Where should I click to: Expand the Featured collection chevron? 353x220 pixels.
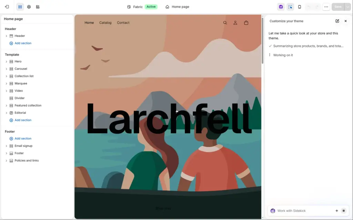click(x=6, y=106)
